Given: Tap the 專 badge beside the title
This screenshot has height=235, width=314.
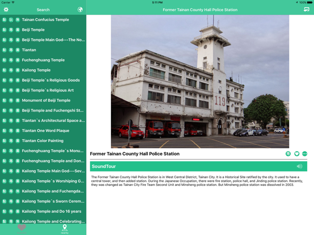Looking at the screenshot, I should pos(288,154).
